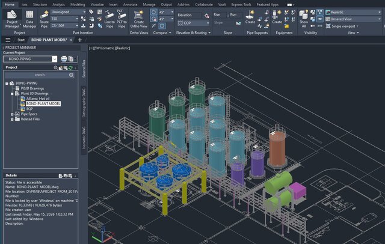Click the copy/publish icon beside the print icon
Viewport: 385px width, 244px height.
[x=71, y=59]
